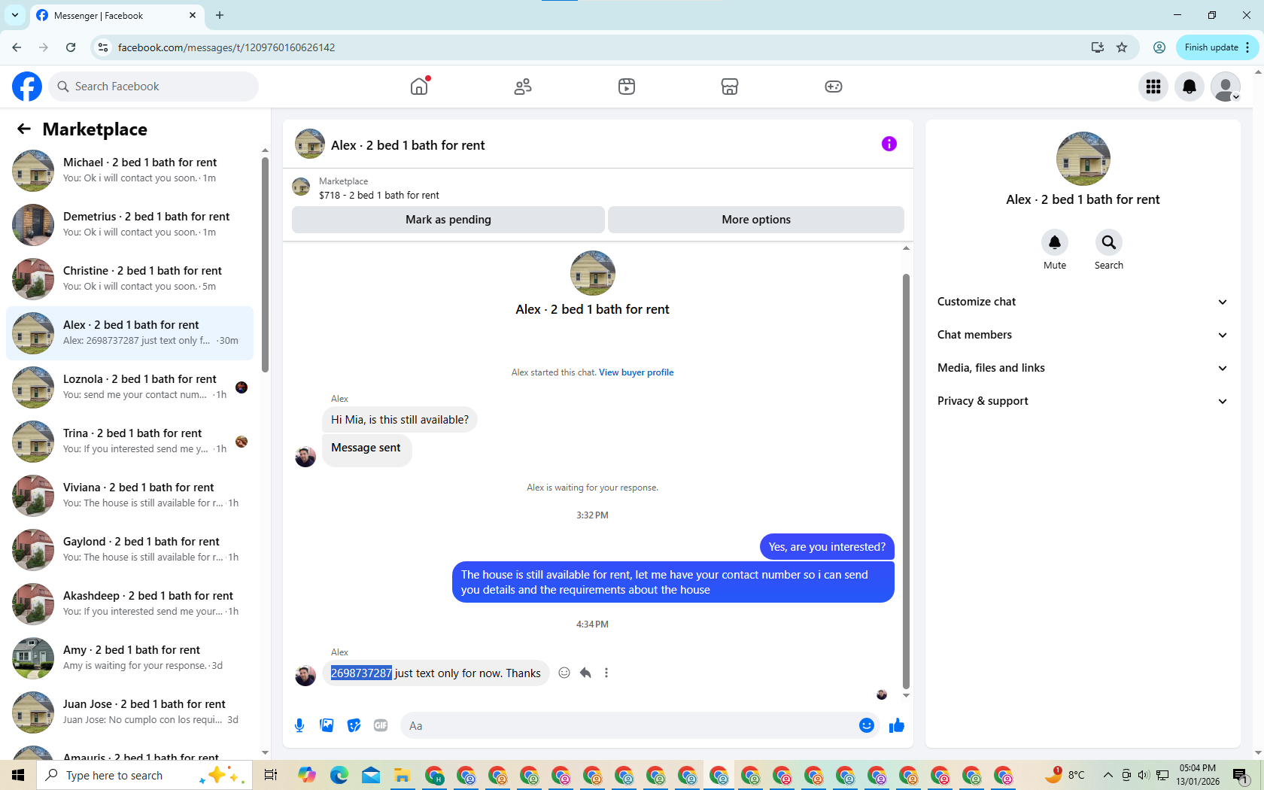Go back using the Marketplace back arrow
The height and width of the screenshot is (790, 1264).
24,129
